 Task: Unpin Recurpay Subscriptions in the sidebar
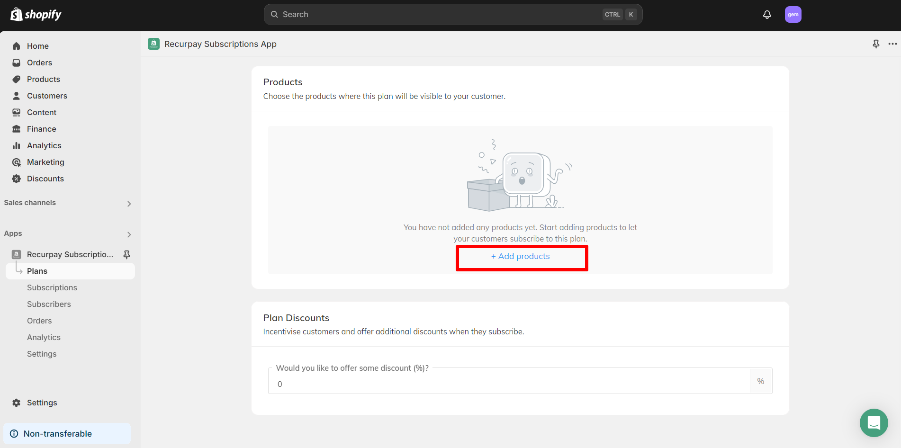point(126,255)
